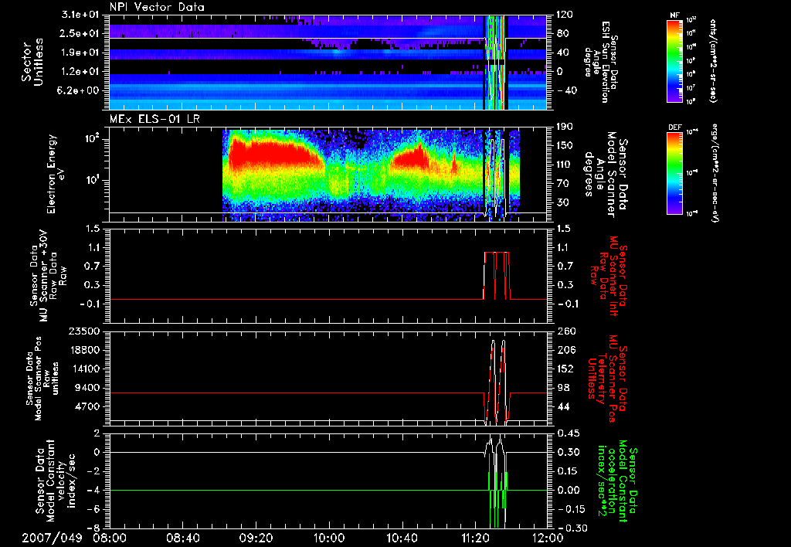Click the 'Electron Energy eV' axis title

click(56, 174)
